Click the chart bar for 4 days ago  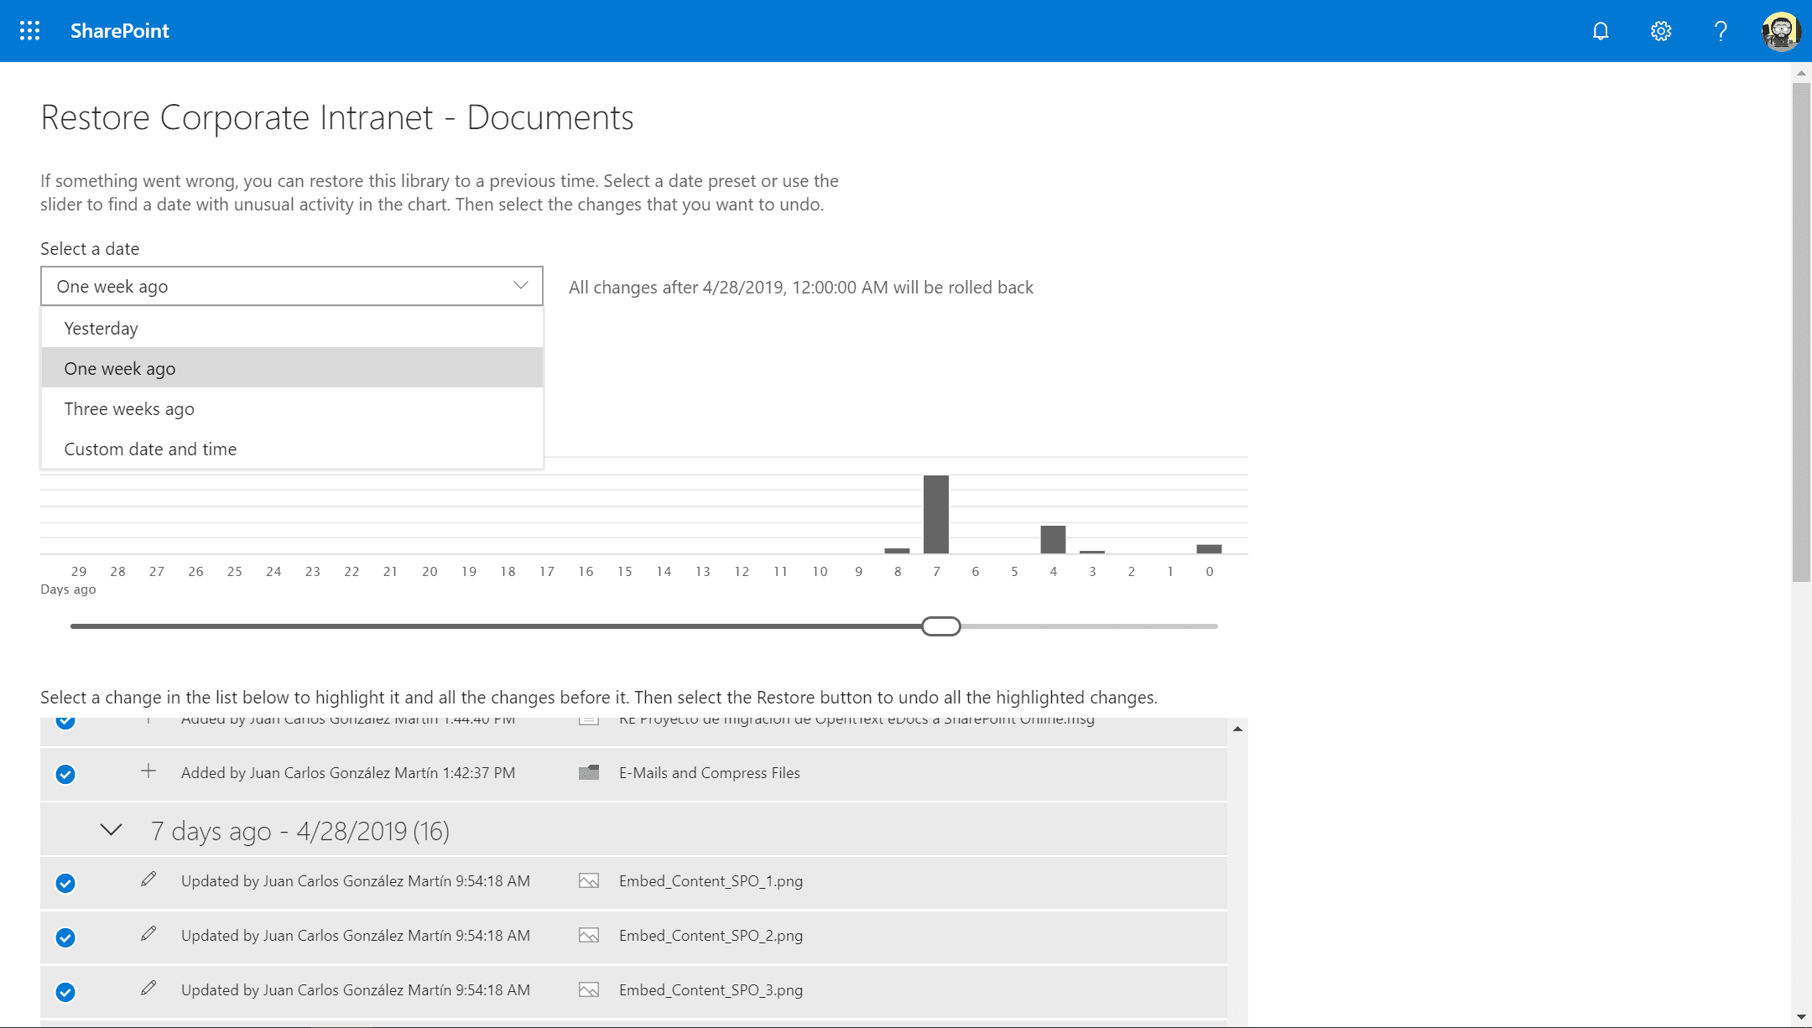click(1053, 539)
